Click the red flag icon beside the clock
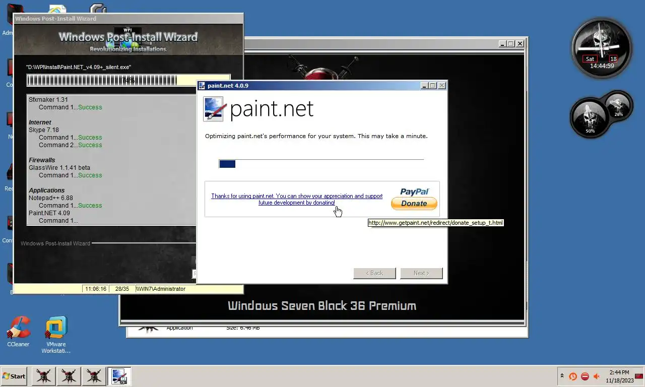 click(x=639, y=376)
